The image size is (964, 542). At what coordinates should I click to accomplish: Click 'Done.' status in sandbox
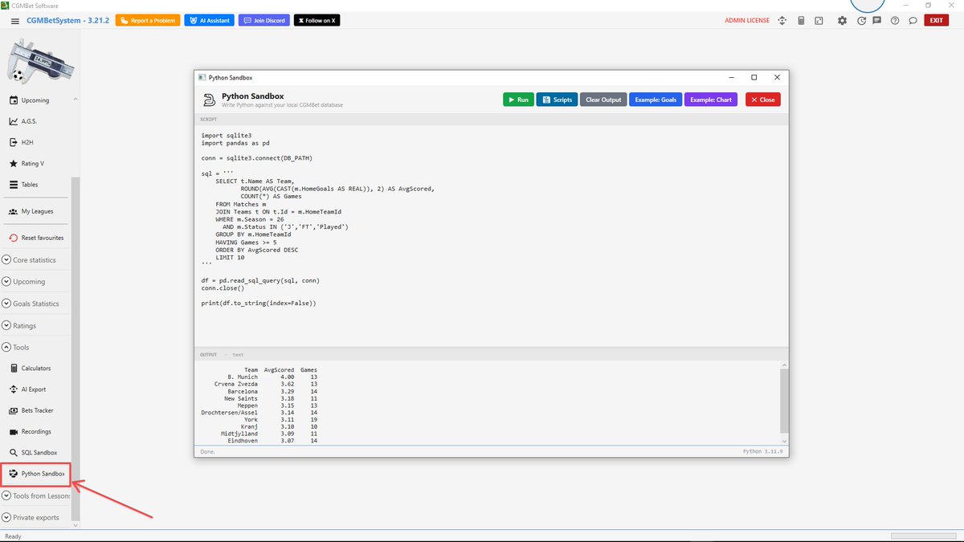[x=207, y=451]
